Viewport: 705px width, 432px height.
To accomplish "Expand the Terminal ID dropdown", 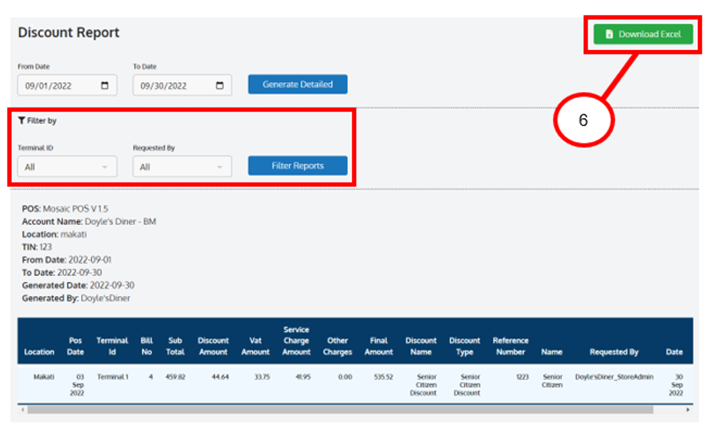I will pos(67,167).
